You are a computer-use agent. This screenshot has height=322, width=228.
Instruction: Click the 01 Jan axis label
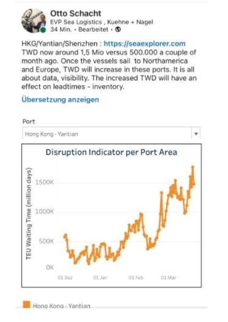tap(100, 278)
